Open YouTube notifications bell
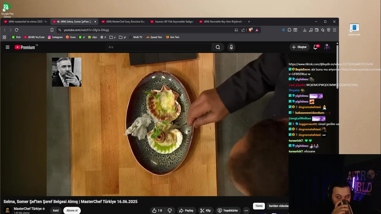381x214 pixels. click(x=316, y=47)
